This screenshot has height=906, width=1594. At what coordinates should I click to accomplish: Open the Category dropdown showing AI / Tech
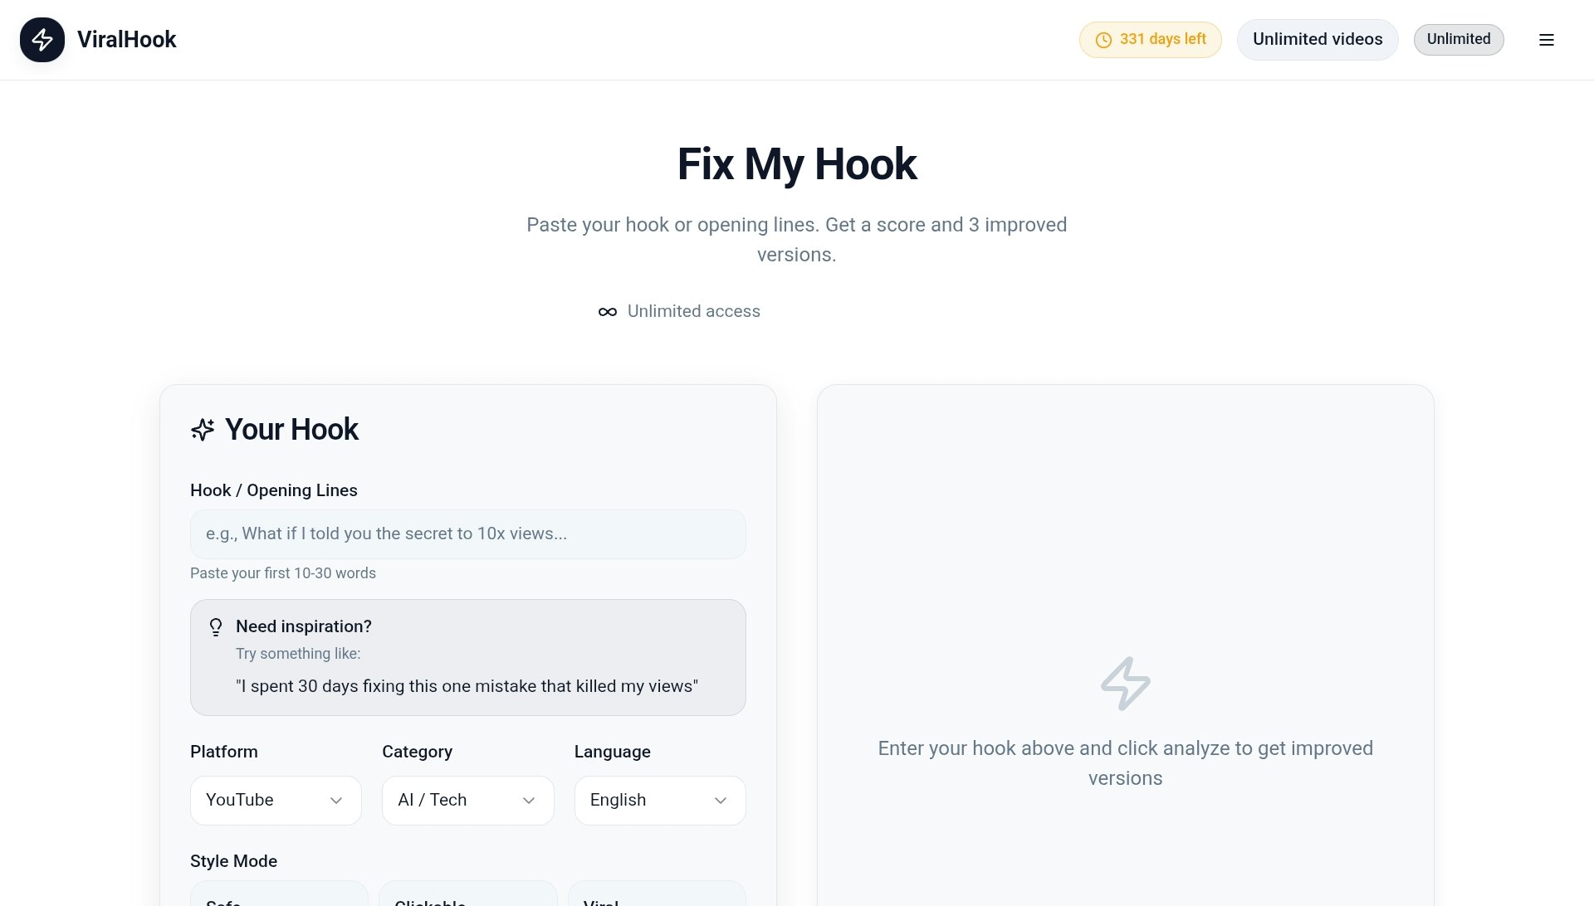(x=467, y=800)
